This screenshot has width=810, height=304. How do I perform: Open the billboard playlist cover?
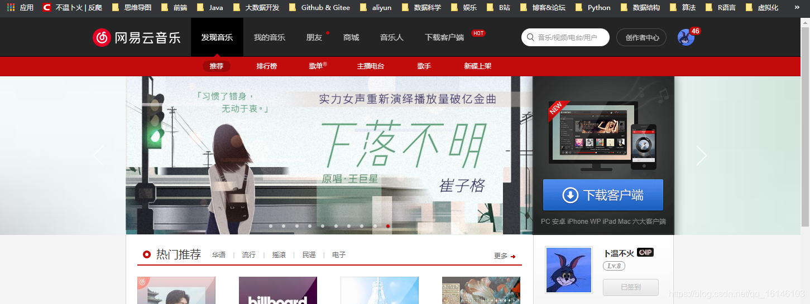(x=278, y=290)
